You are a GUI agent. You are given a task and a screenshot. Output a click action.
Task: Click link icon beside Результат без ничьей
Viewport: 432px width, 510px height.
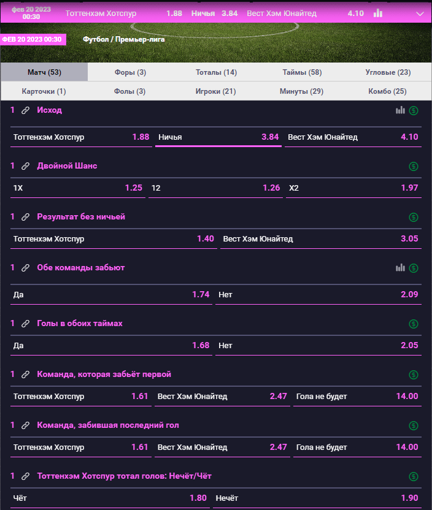pos(25,217)
